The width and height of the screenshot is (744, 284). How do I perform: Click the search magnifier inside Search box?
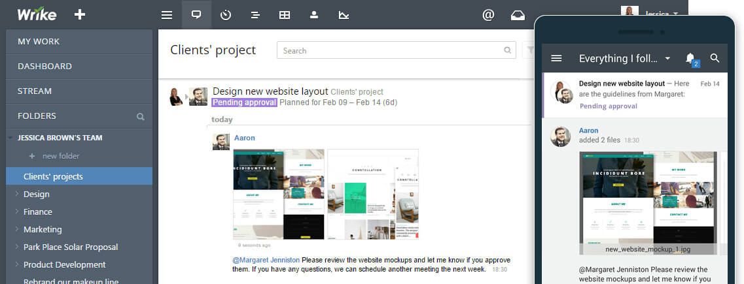(x=508, y=50)
